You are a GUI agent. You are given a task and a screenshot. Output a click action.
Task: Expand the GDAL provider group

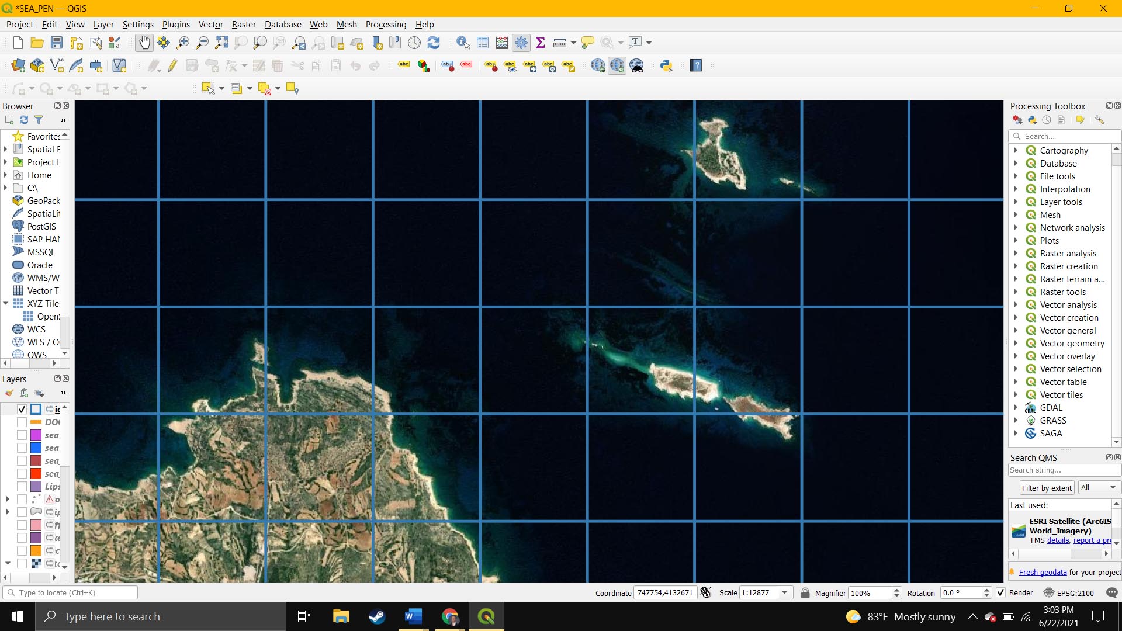1016,407
